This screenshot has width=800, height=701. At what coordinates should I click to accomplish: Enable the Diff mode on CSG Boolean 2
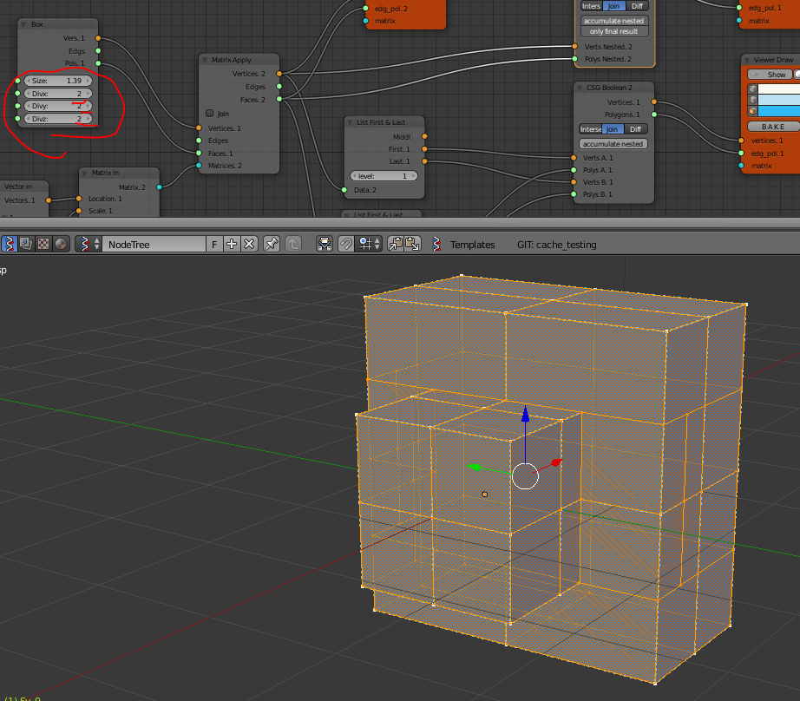[x=635, y=129]
